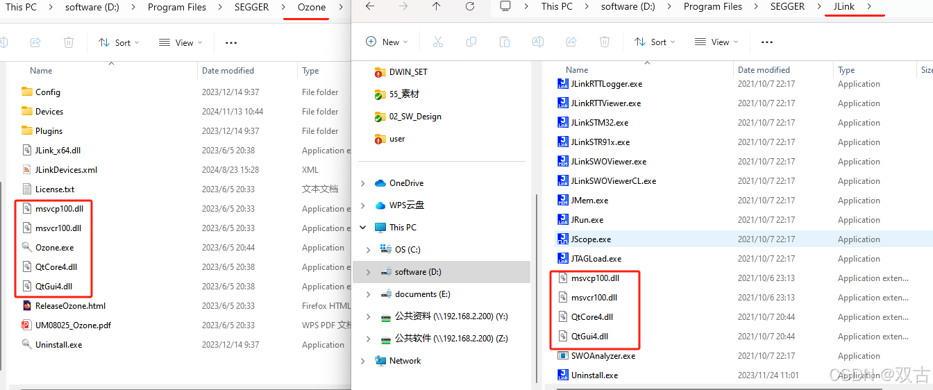This screenshot has width=933, height=390.
Task: Expand the documents (E:) drive node
Action: (369, 294)
